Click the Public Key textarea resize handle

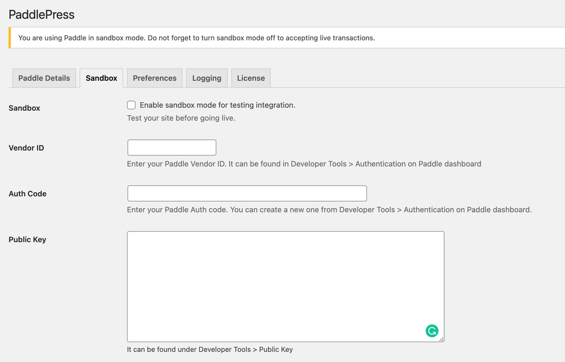click(441, 339)
